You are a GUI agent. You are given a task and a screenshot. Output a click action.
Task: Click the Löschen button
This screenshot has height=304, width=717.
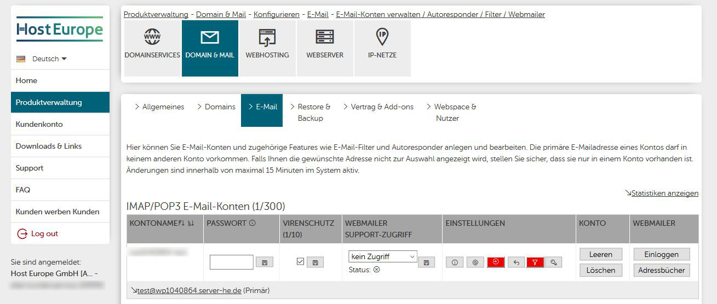tap(601, 270)
